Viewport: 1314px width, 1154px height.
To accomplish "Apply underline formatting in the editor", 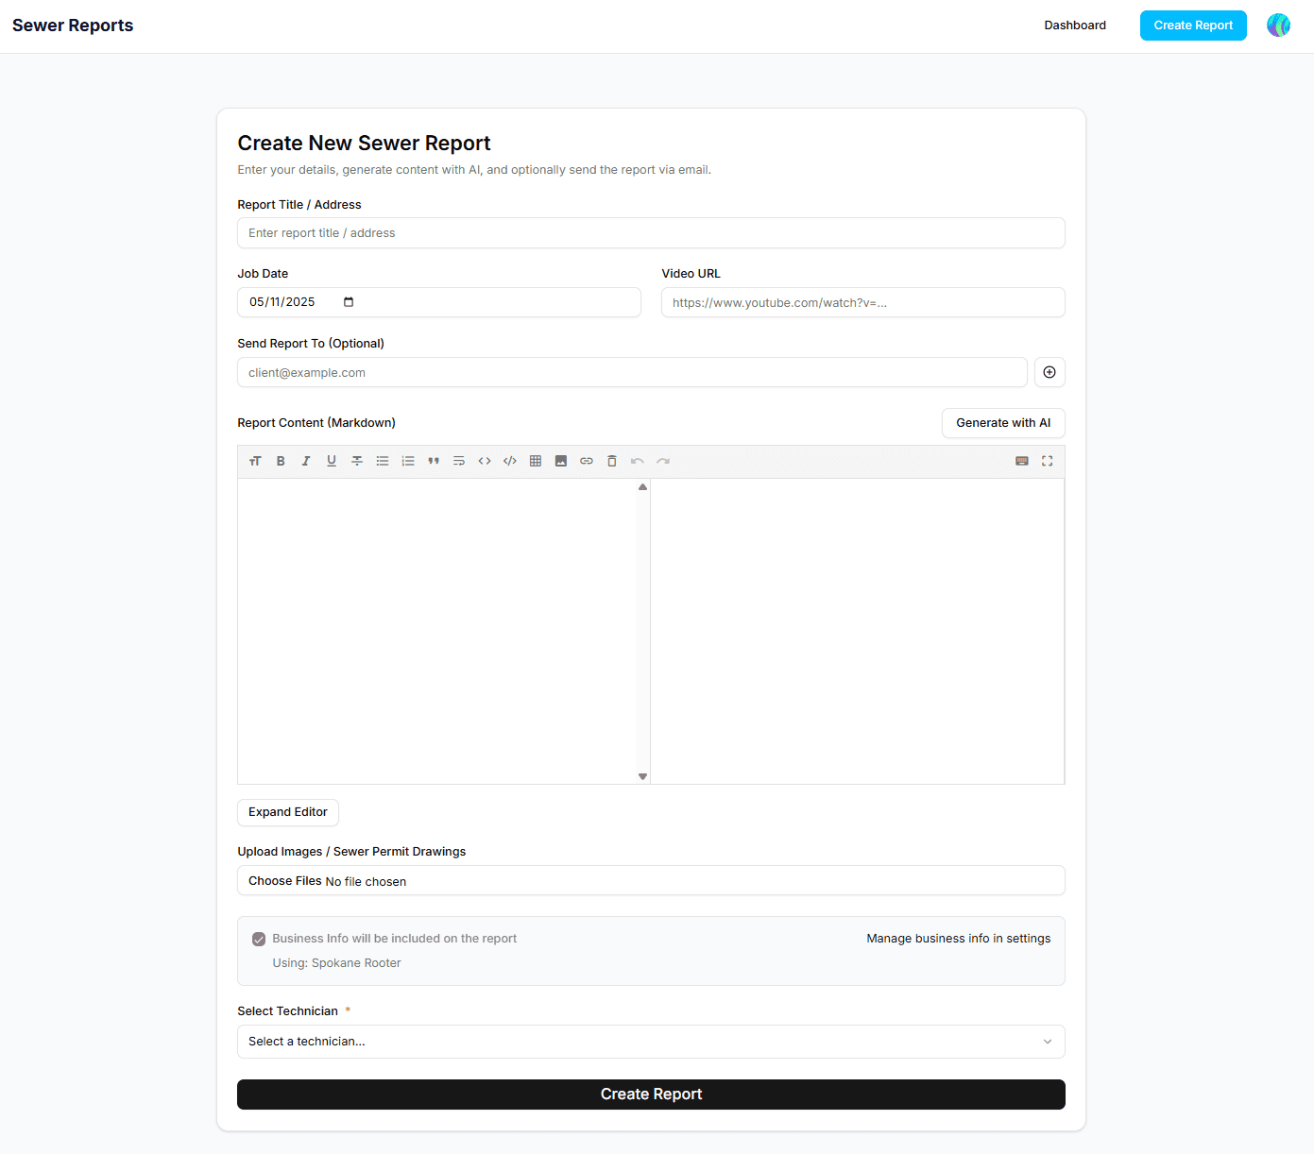I will pyautogui.click(x=332, y=461).
